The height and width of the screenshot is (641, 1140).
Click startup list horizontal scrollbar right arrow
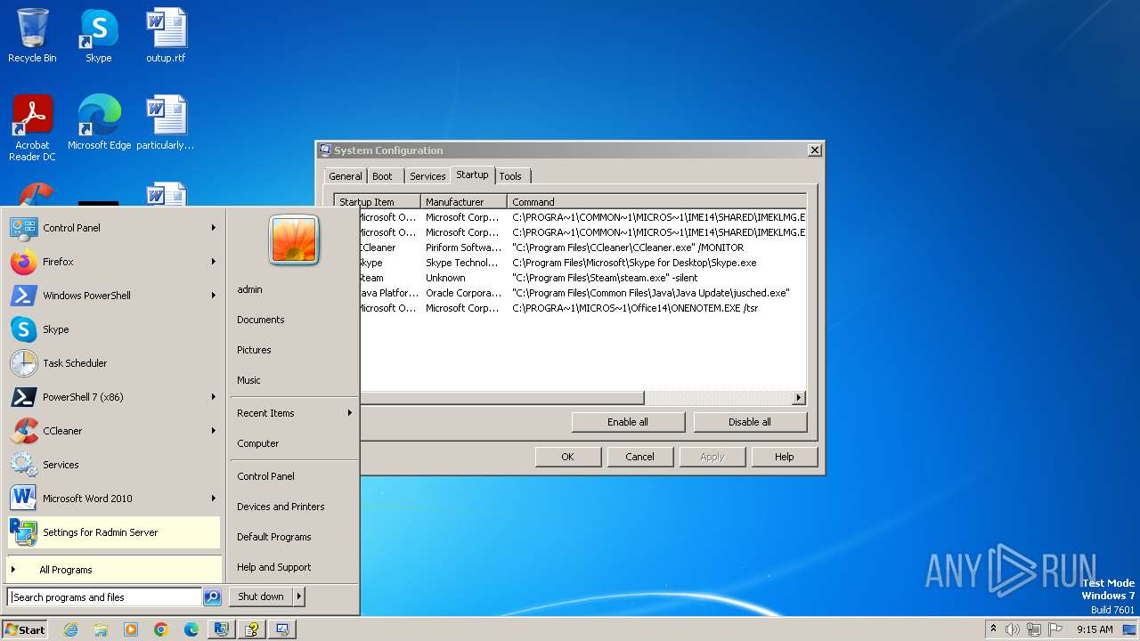799,398
